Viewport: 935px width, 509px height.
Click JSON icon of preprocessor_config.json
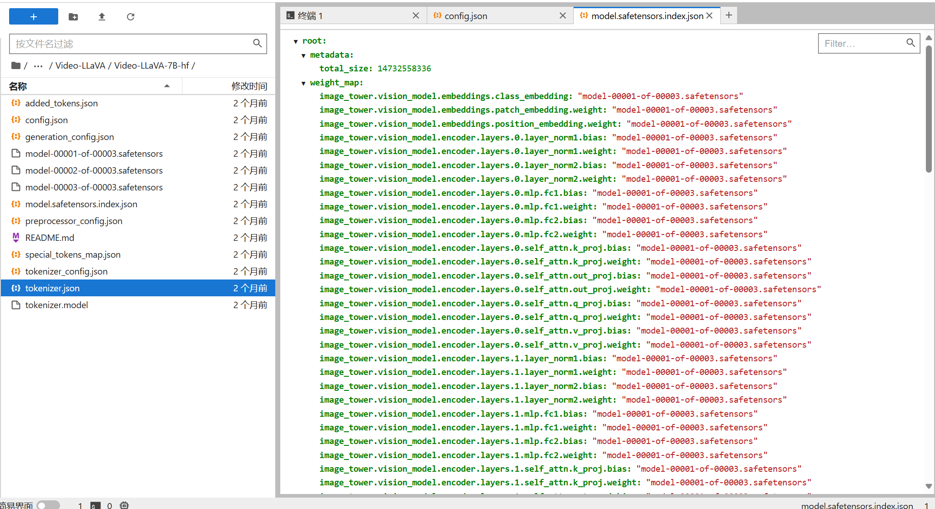coord(16,221)
